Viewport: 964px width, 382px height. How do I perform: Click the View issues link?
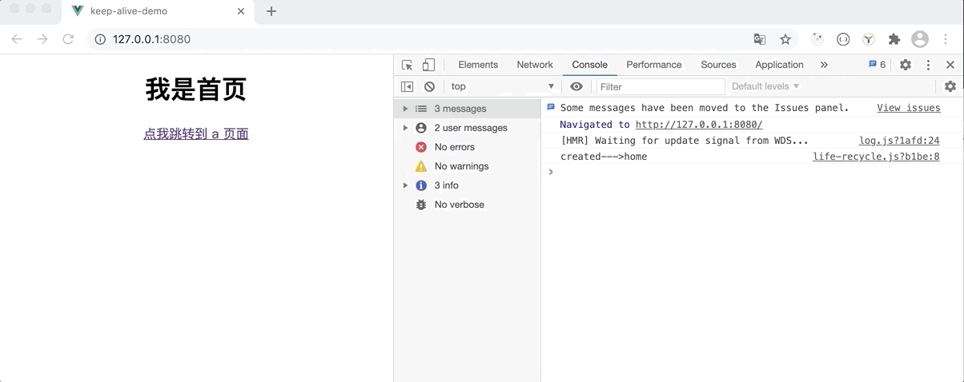(909, 108)
